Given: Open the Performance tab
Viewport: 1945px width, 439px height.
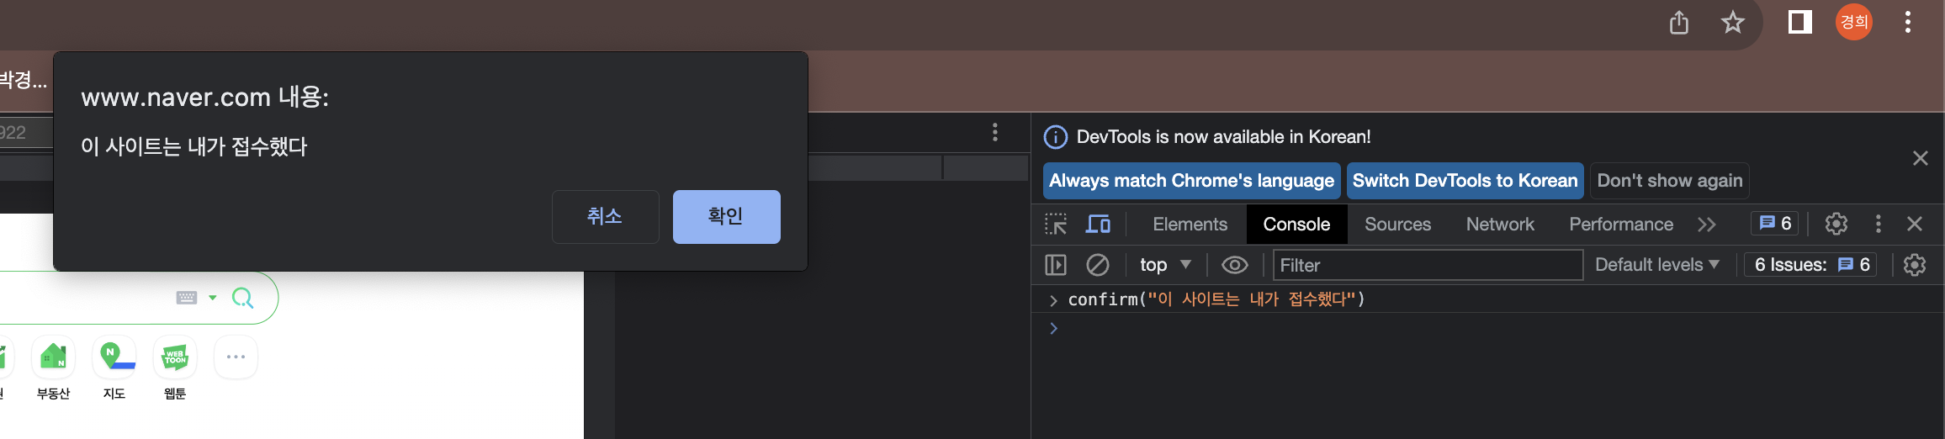Looking at the screenshot, I should click(1621, 225).
